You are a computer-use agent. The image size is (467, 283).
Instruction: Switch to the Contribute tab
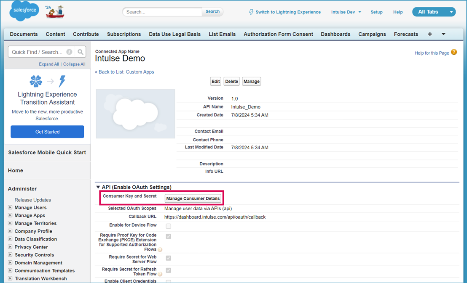pyautogui.click(x=86, y=34)
